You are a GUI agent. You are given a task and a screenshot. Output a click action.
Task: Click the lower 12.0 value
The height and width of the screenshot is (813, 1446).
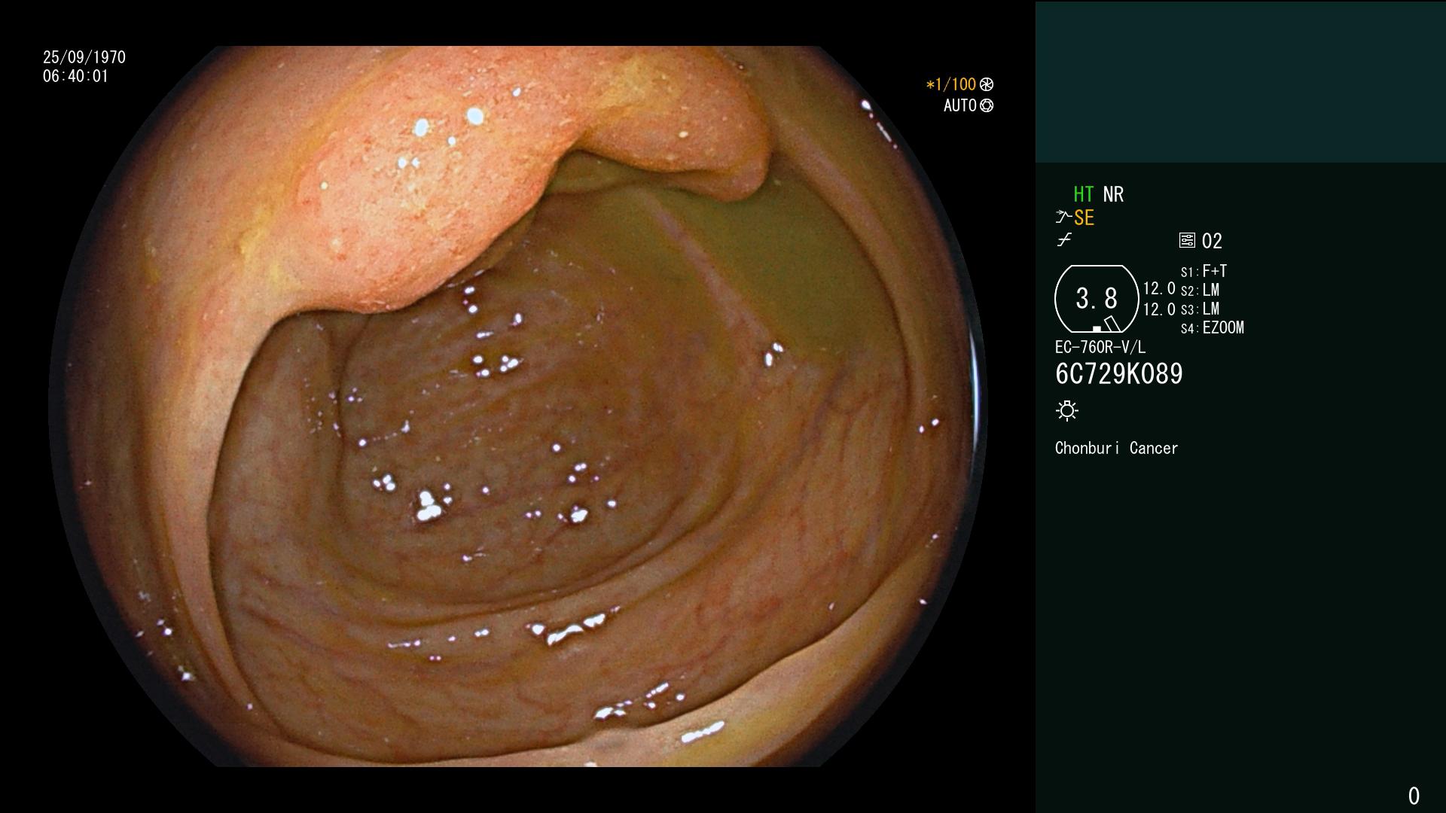[1159, 309]
